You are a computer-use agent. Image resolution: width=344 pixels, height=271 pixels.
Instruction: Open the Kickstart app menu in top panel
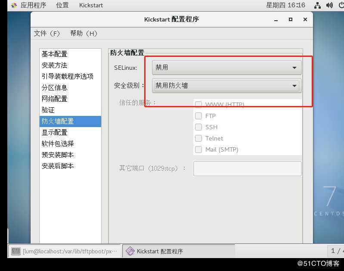[x=91, y=5]
